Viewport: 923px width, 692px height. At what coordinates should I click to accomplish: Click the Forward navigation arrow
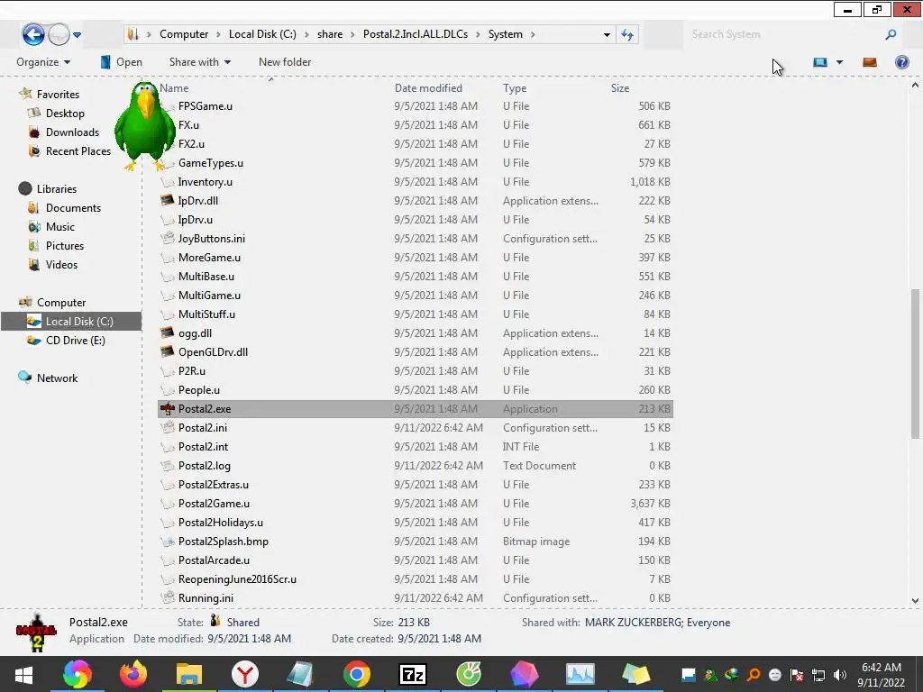pos(59,34)
